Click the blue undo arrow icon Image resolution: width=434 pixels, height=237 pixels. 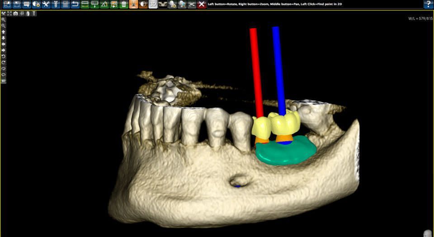75,4
